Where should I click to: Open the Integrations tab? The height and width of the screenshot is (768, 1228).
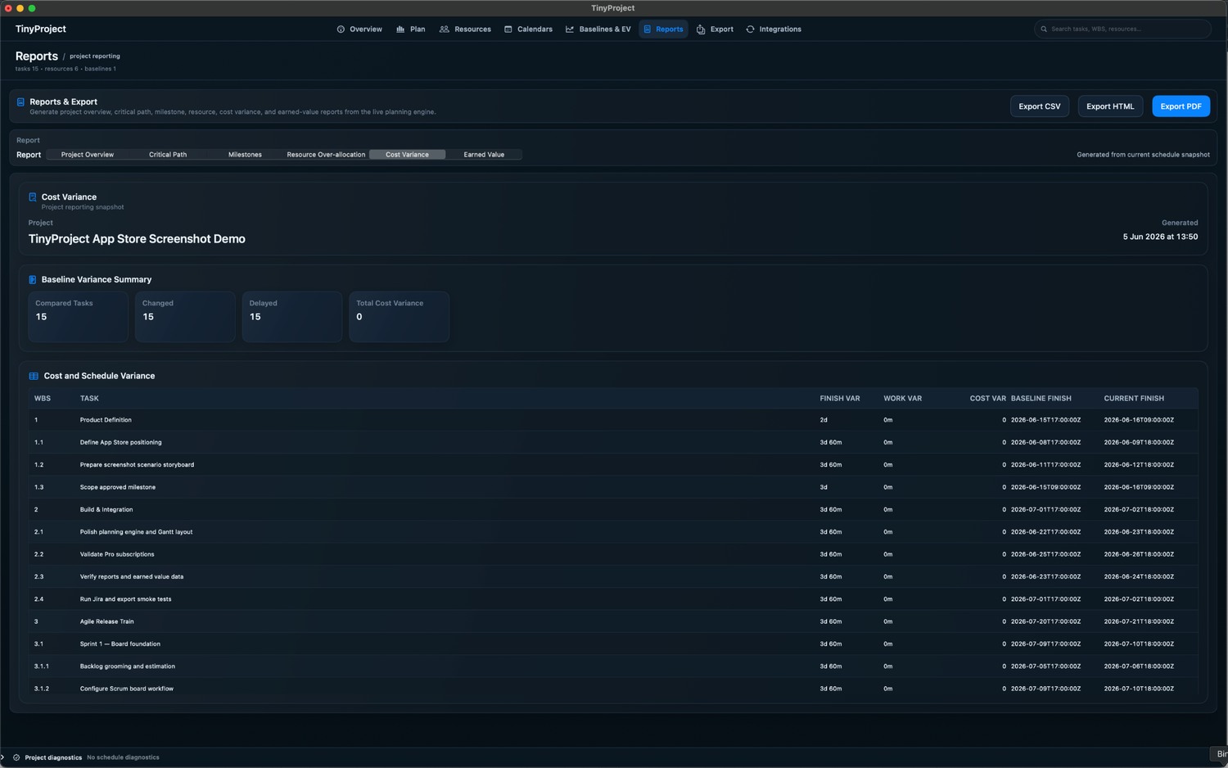(x=774, y=29)
